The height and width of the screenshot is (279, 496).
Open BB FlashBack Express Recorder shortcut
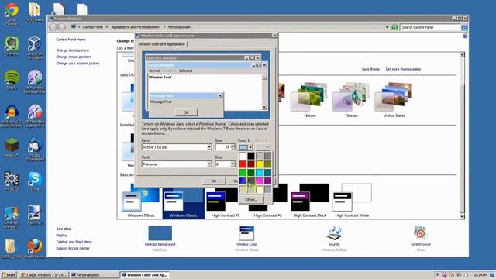tap(35, 115)
